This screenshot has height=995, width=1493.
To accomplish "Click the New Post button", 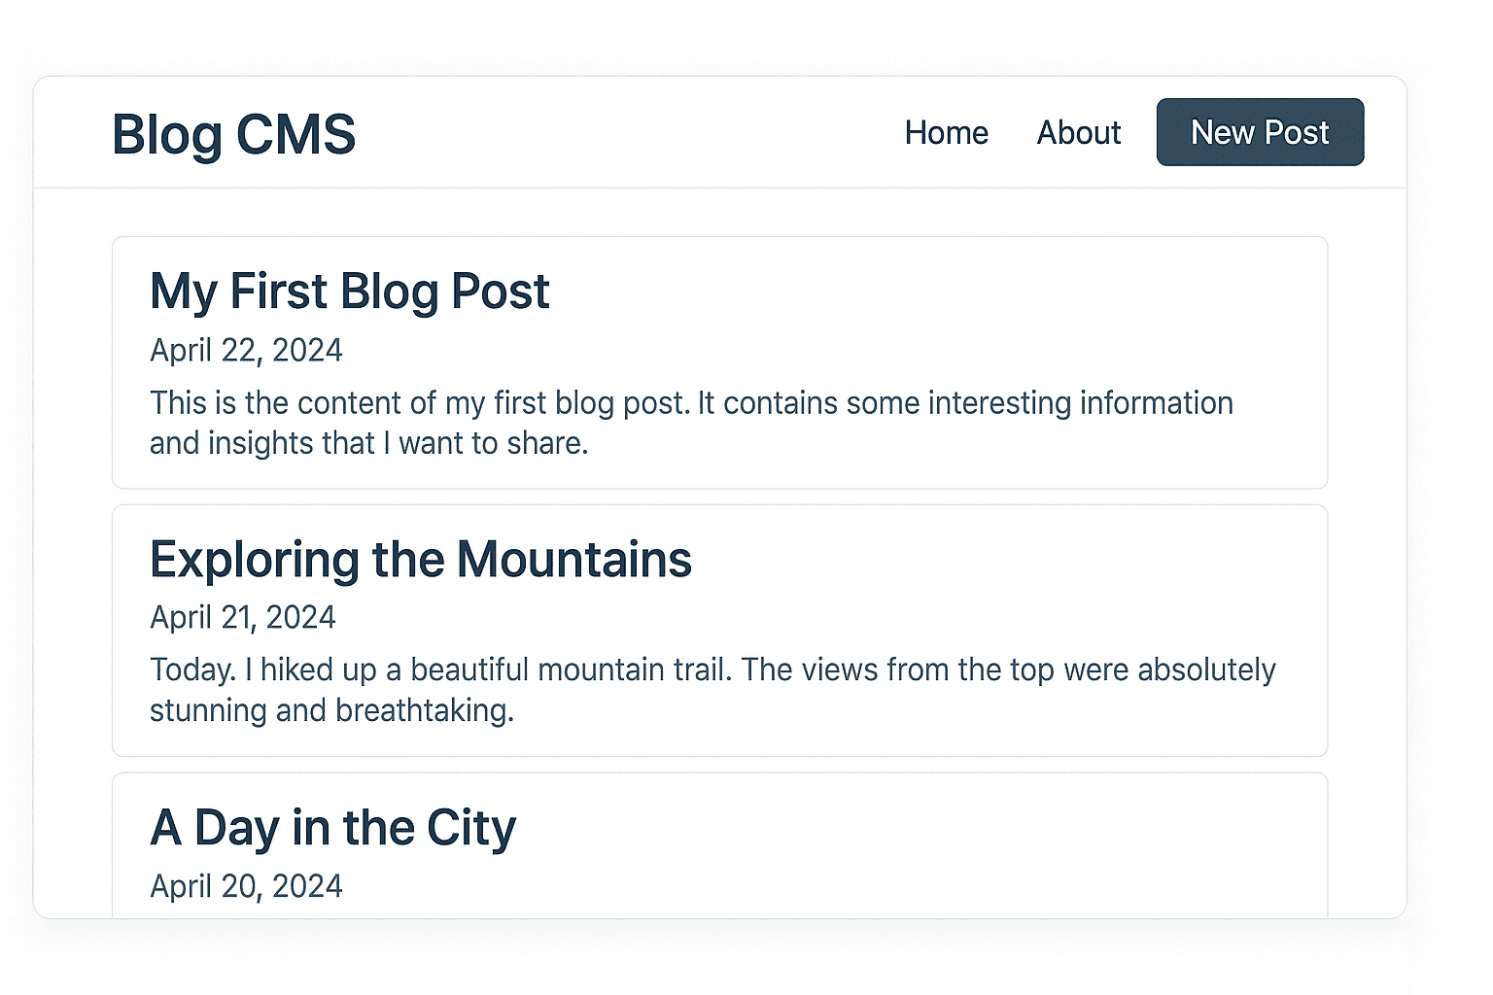I will pyautogui.click(x=1260, y=132).
